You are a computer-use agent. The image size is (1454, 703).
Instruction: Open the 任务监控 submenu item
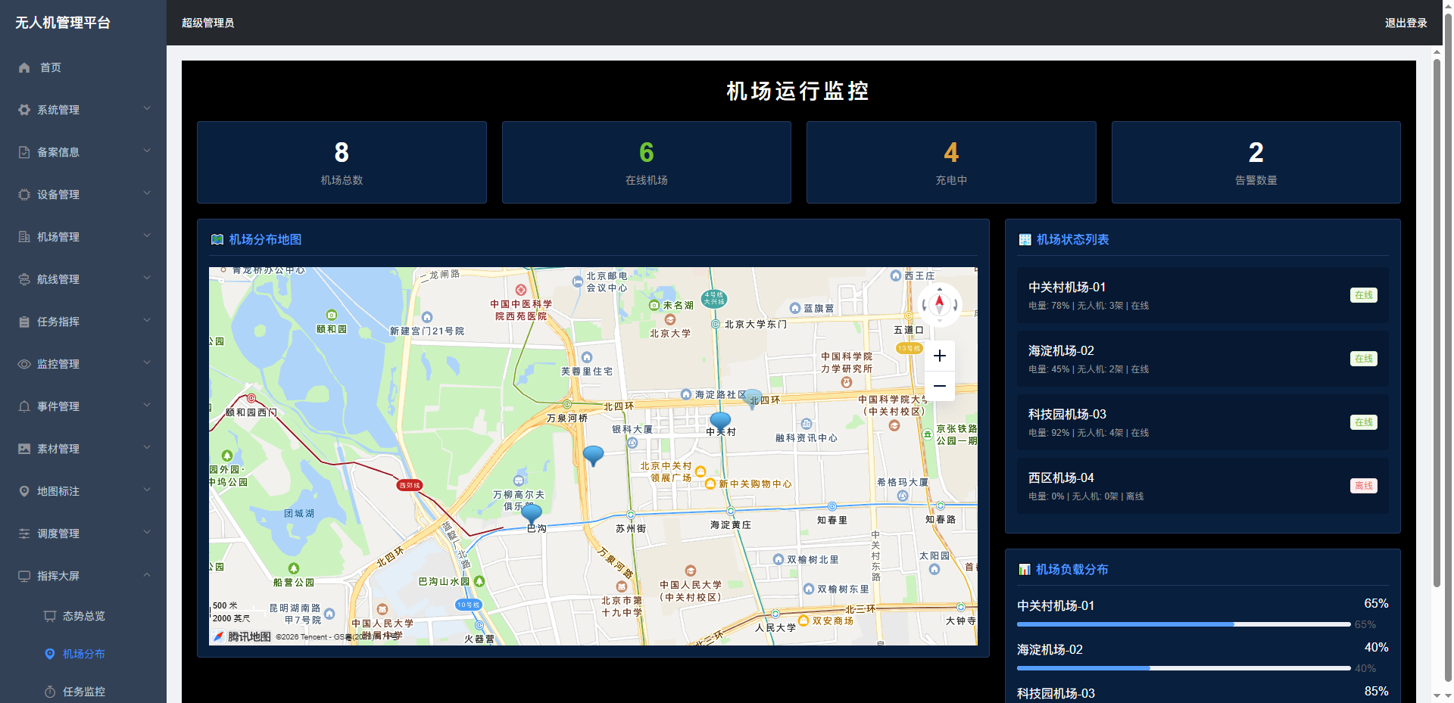83,692
